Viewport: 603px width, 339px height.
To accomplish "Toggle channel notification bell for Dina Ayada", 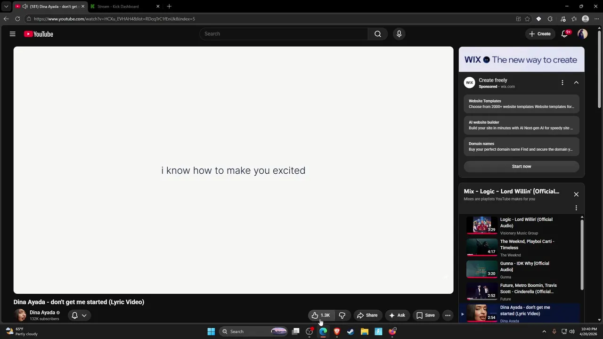I will [x=74, y=315].
